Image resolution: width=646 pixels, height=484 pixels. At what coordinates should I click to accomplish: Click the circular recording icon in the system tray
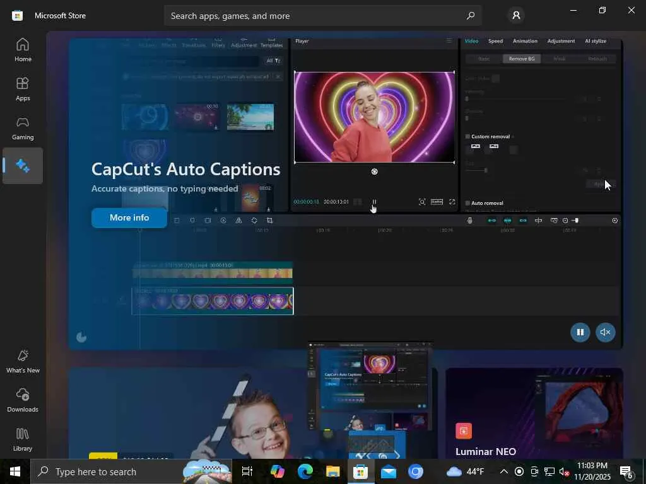click(519, 471)
